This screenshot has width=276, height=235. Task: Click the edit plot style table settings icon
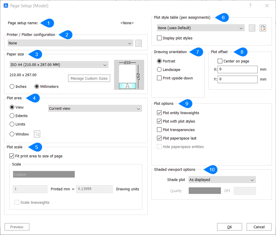[252, 28]
